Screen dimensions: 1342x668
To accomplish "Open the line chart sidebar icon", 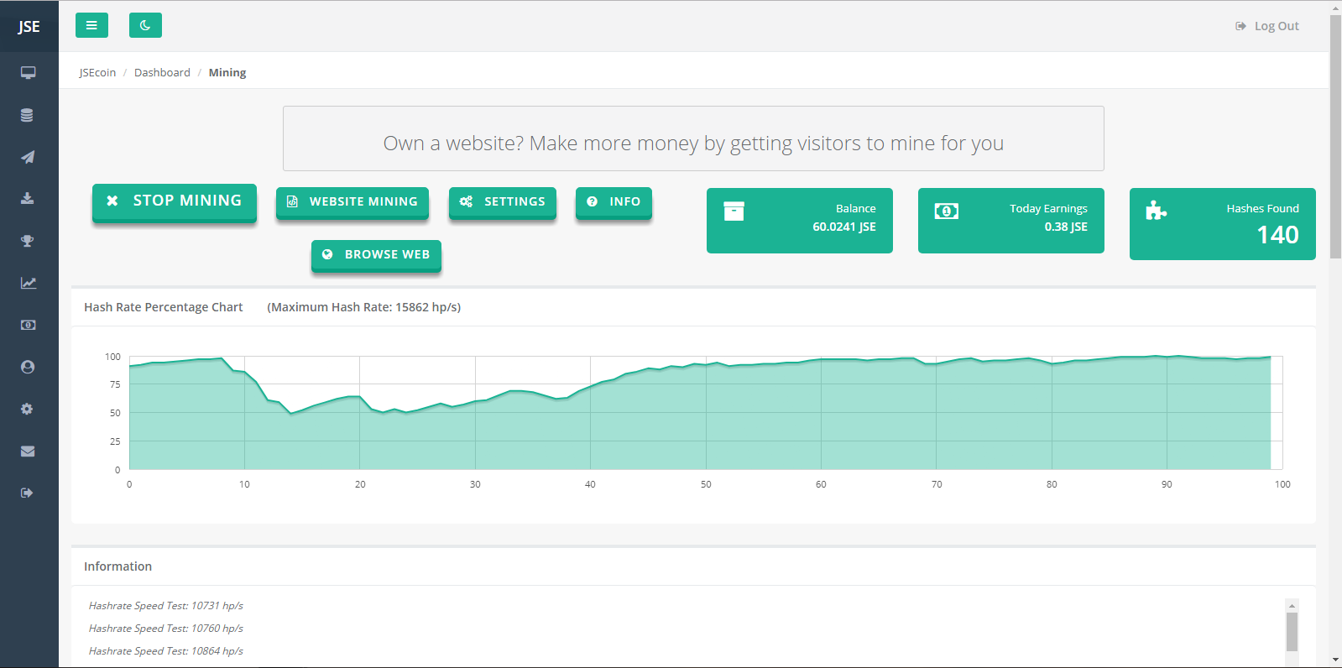I will [x=28, y=283].
